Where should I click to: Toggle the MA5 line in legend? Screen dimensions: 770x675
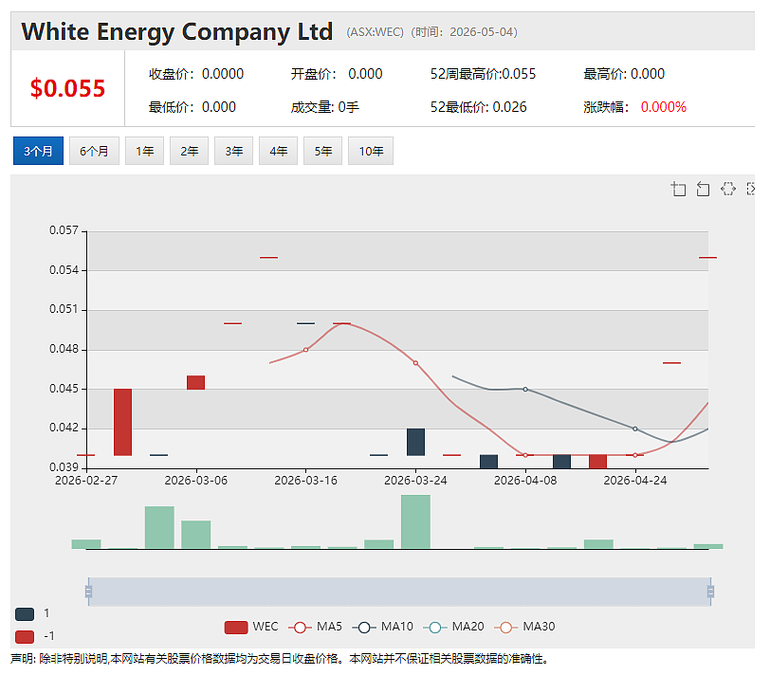(315, 627)
